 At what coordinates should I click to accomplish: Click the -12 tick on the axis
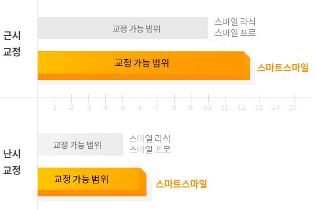(x=240, y=107)
